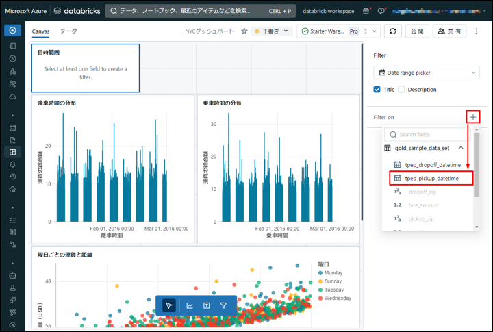Select the cursor pointer tool in floating toolbar
The width and height of the screenshot is (493, 332).
pos(169,305)
